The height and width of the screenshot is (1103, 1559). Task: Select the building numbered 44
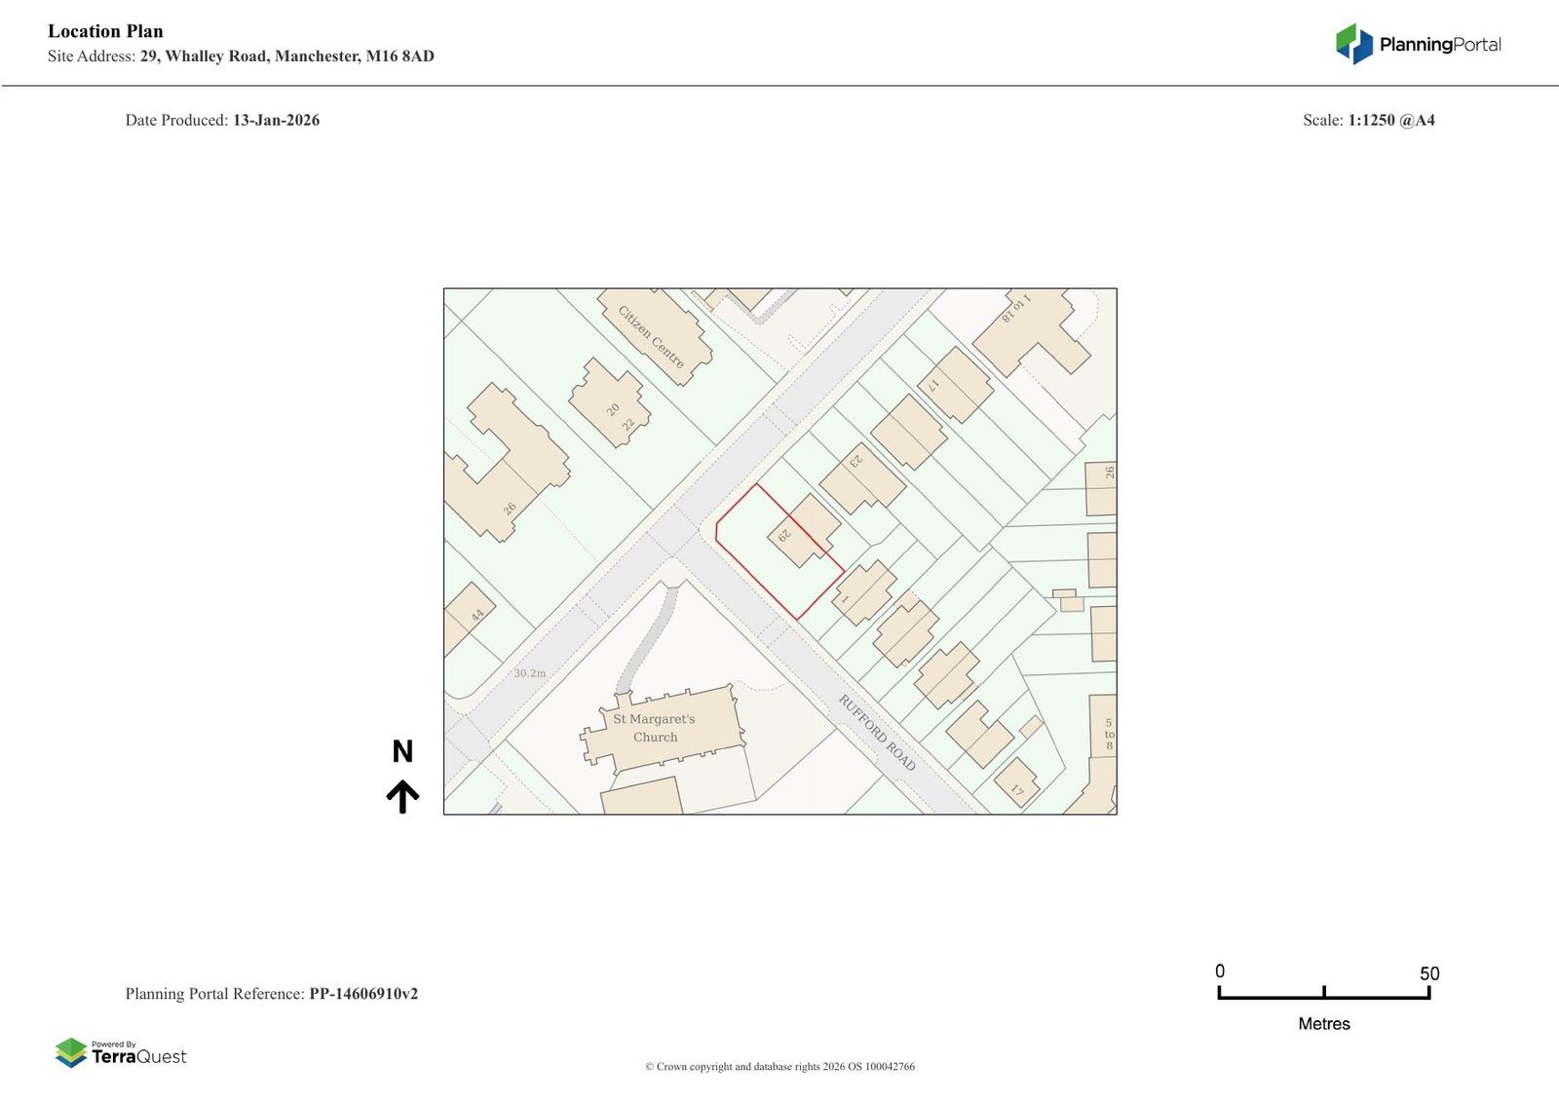point(469,618)
